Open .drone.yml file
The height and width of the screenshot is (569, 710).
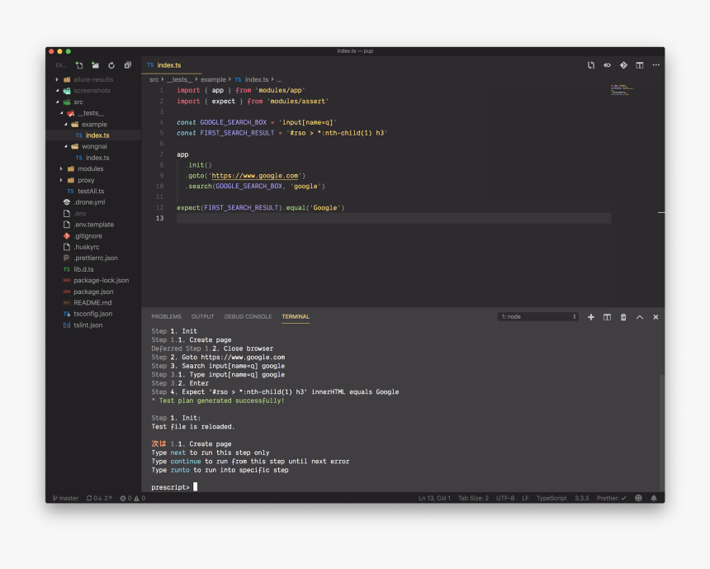pyautogui.click(x=89, y=202)
